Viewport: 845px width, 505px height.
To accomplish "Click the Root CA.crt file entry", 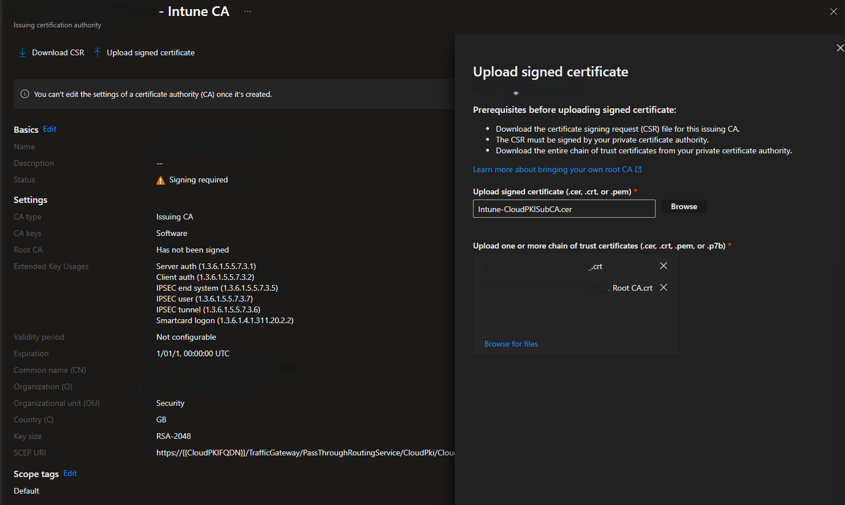I will click(x=633, y=288).
